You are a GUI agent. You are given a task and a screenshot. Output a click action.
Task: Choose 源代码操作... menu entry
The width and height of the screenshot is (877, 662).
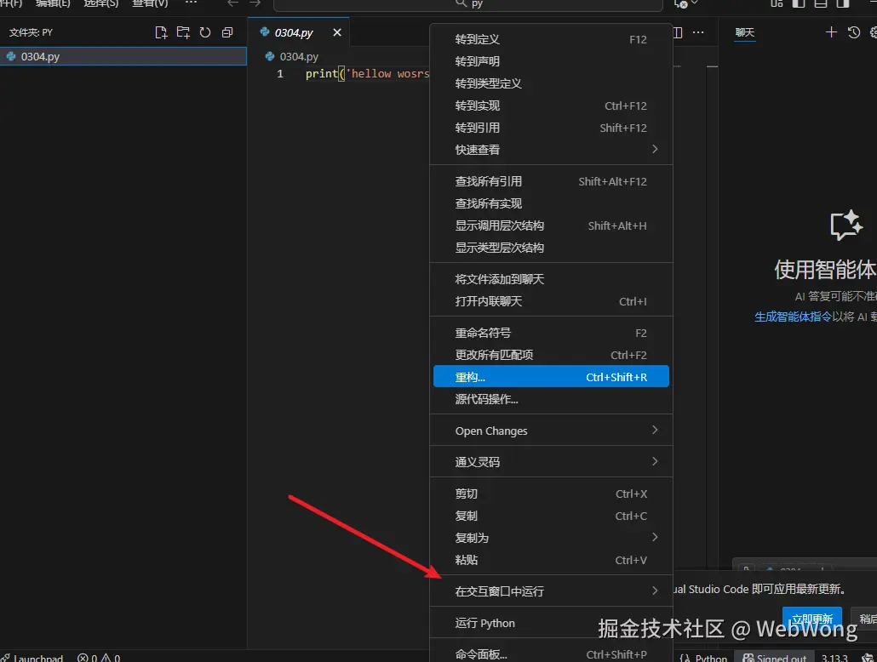point(551,399)
